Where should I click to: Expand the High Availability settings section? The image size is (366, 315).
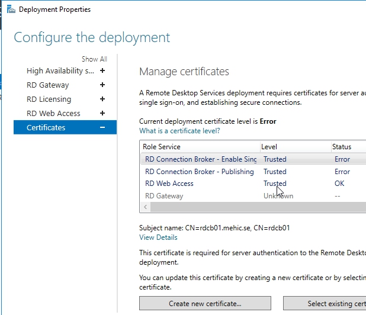[102, 70]
